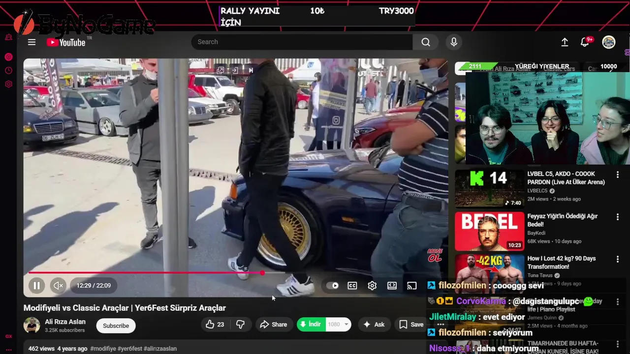Open the create/upload video icon
This screenshot has height=354, width=630.
[565, 42]
